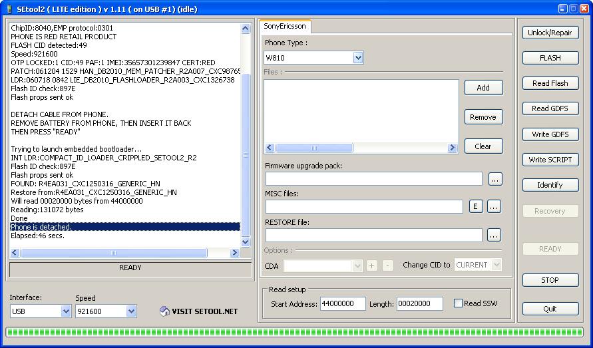Browse for MISC files
593x348 pixels.
pos(494,206)
